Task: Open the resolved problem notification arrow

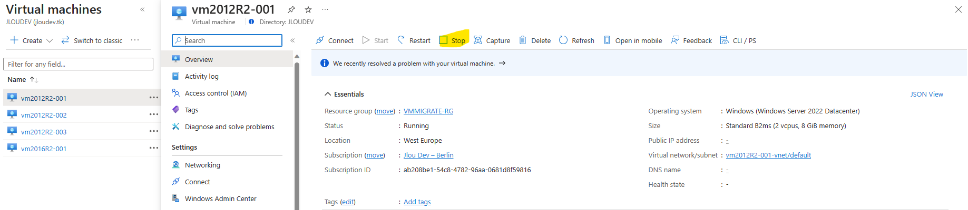Action: 502,63
